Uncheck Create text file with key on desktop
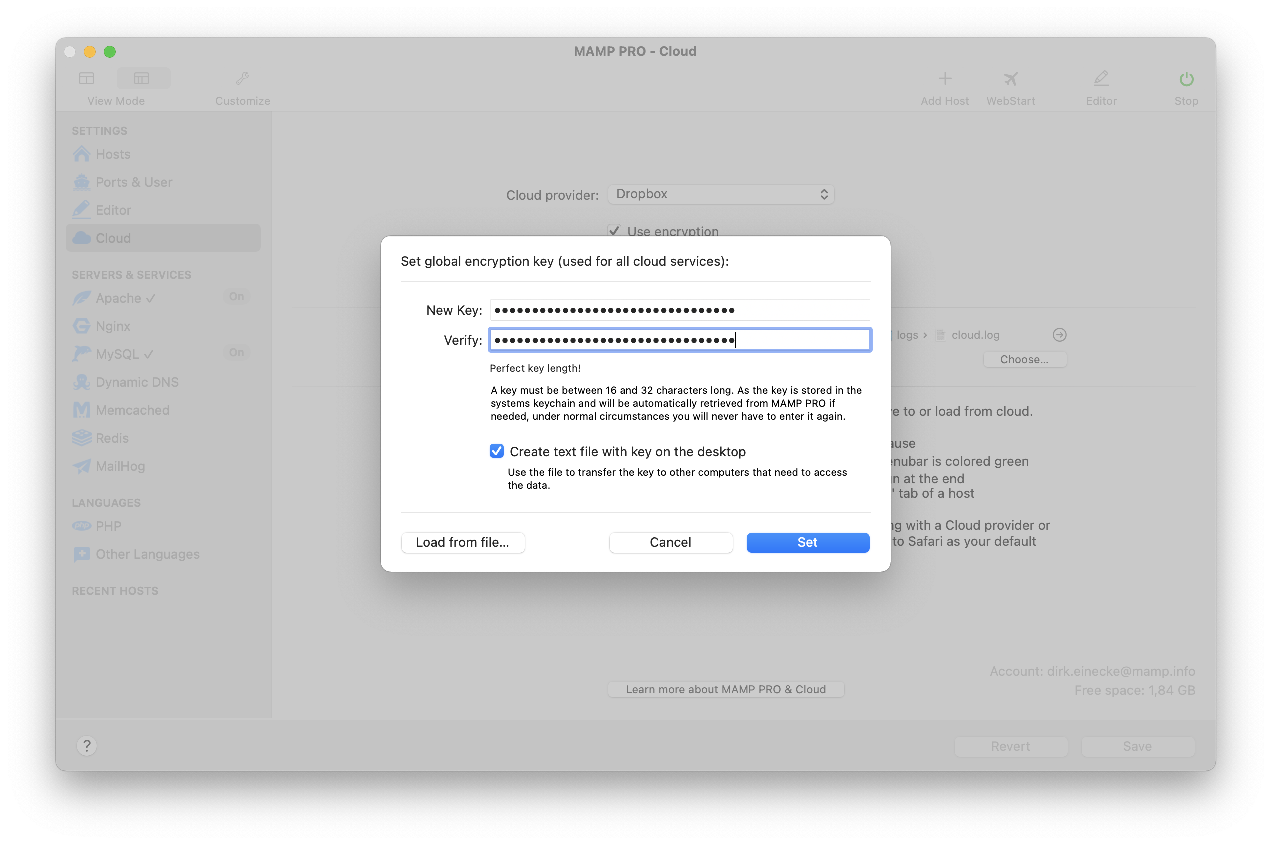 pos(496,451)
